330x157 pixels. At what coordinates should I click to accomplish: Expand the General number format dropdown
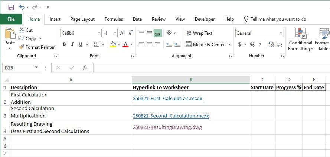[x=281, y=33]
